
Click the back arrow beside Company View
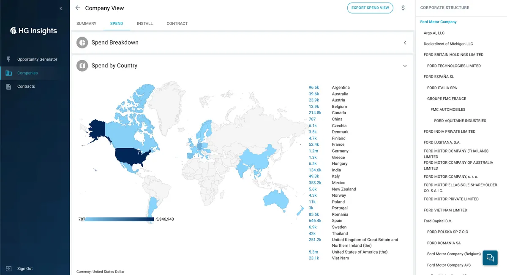[77, 8]
